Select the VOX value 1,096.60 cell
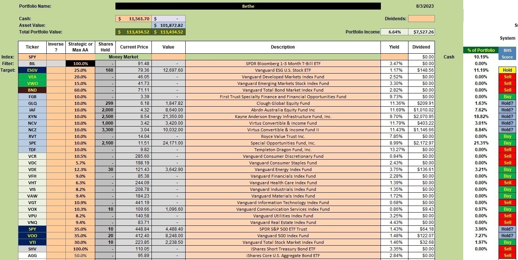The width and height of the screenshot is (518, 260). [x=169, y=209]
